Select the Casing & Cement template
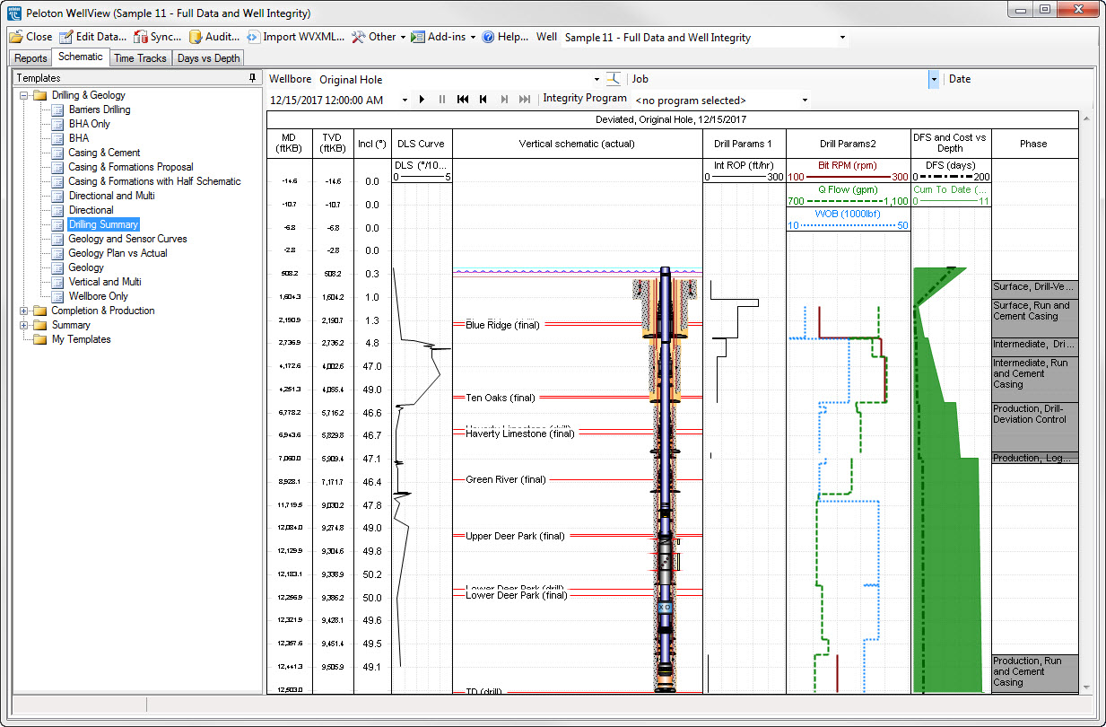 tap(104, 153)
